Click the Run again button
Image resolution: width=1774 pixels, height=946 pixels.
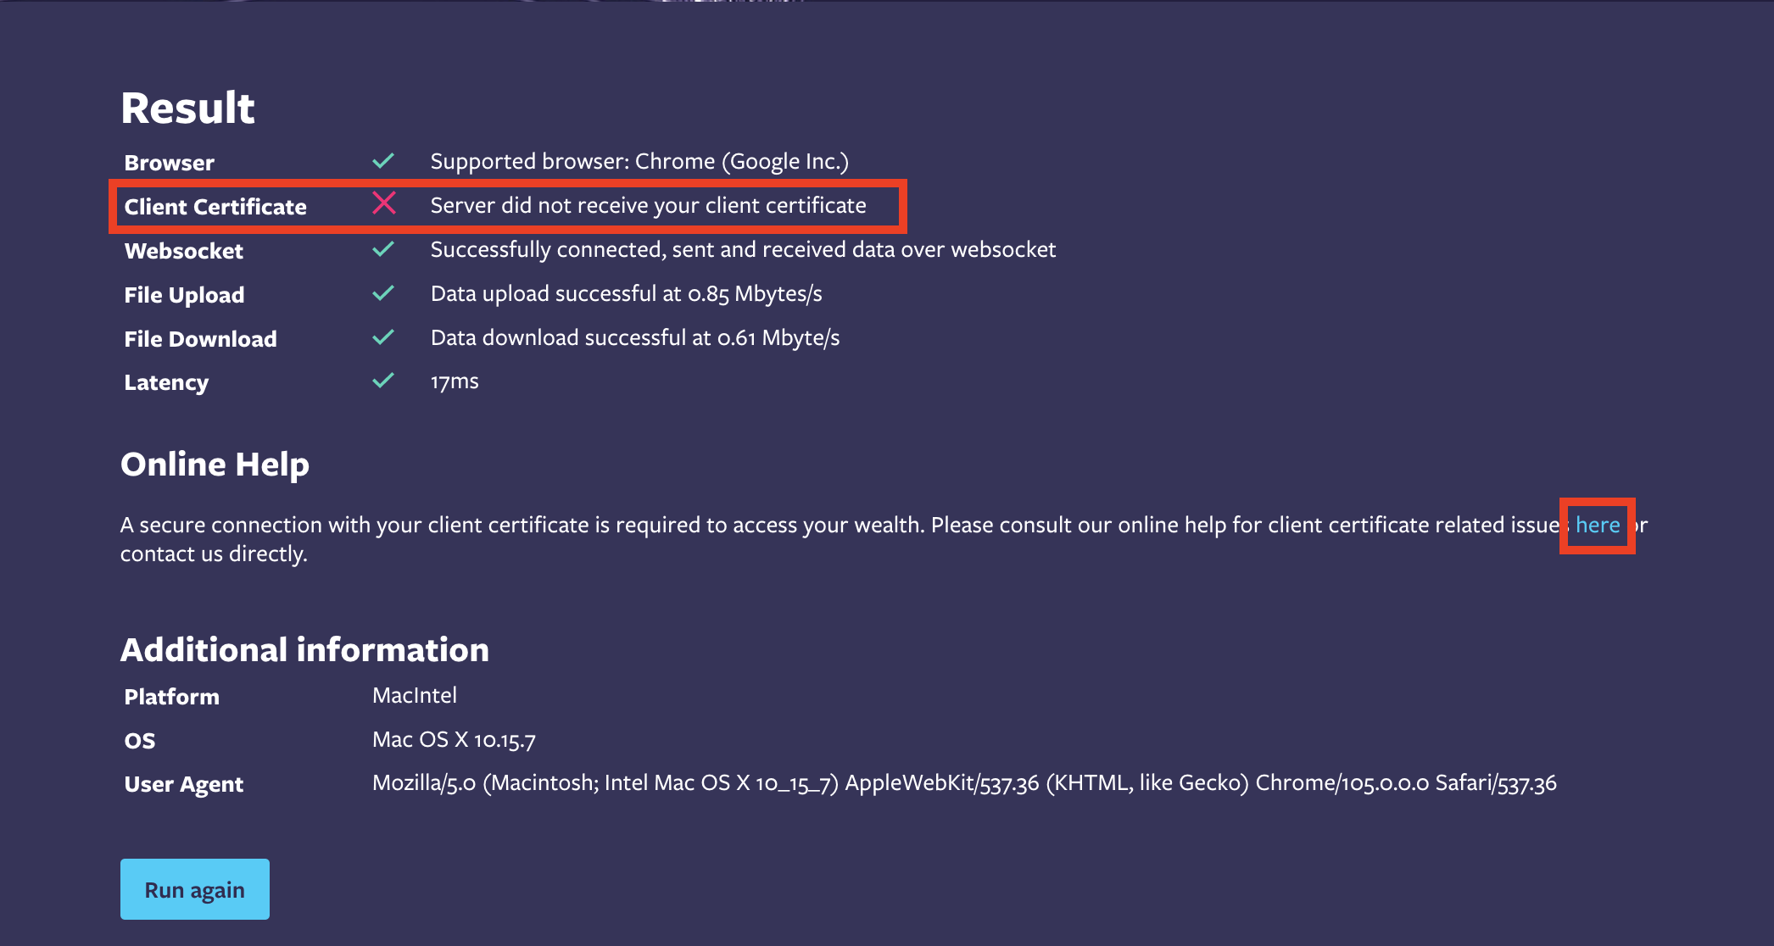point(195,889)
